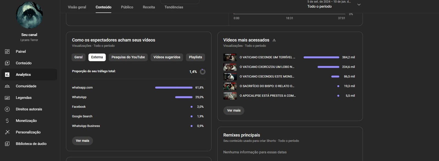Click the Facebook traffic source

click(x=79, y=107)
